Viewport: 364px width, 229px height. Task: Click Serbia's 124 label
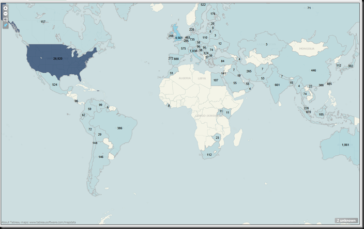coord(206,53)
